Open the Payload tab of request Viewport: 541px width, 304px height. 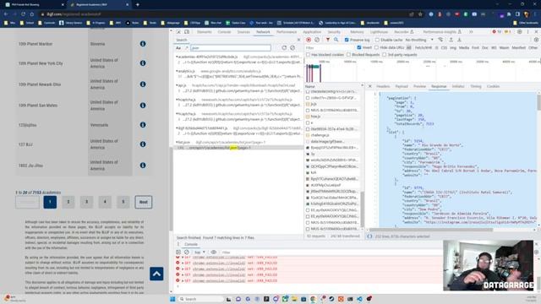[x=402, y=86]
